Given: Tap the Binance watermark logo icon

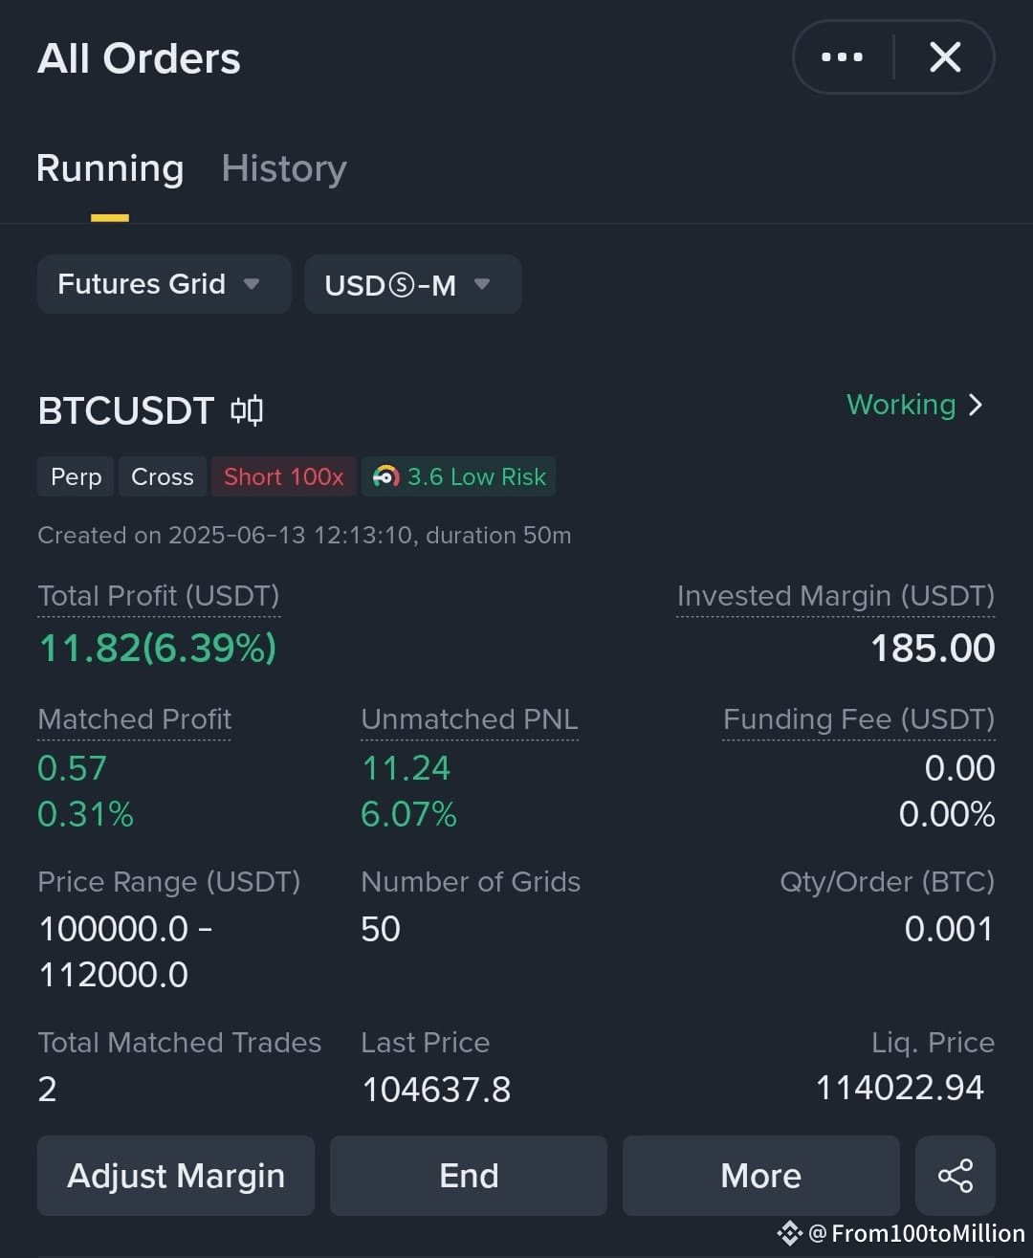Looking at the screenshot, I should click(789, 1233).
